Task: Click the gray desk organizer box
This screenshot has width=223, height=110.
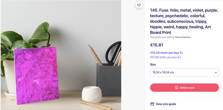Action: (x=109, y=80)
